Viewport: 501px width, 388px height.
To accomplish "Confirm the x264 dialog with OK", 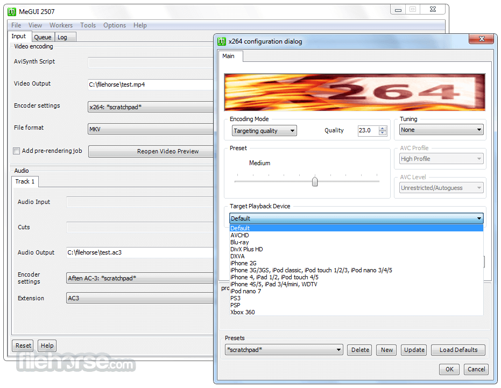I will tap(449, 369).
